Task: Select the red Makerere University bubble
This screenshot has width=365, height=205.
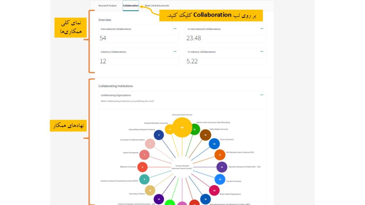Action: point(143,167)
